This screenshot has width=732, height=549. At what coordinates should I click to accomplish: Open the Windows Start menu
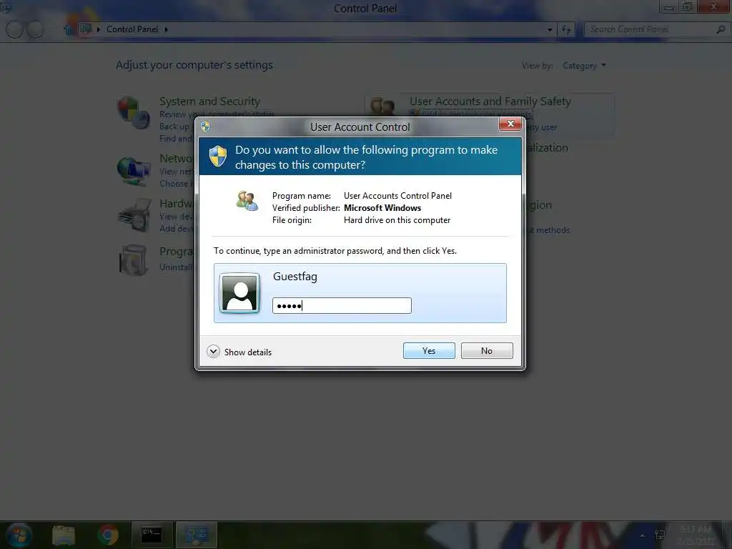19,535
